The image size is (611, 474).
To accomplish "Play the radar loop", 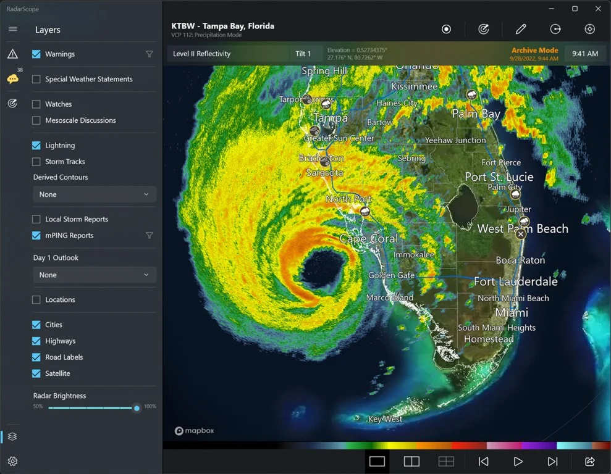I will [x=518, y=462].
